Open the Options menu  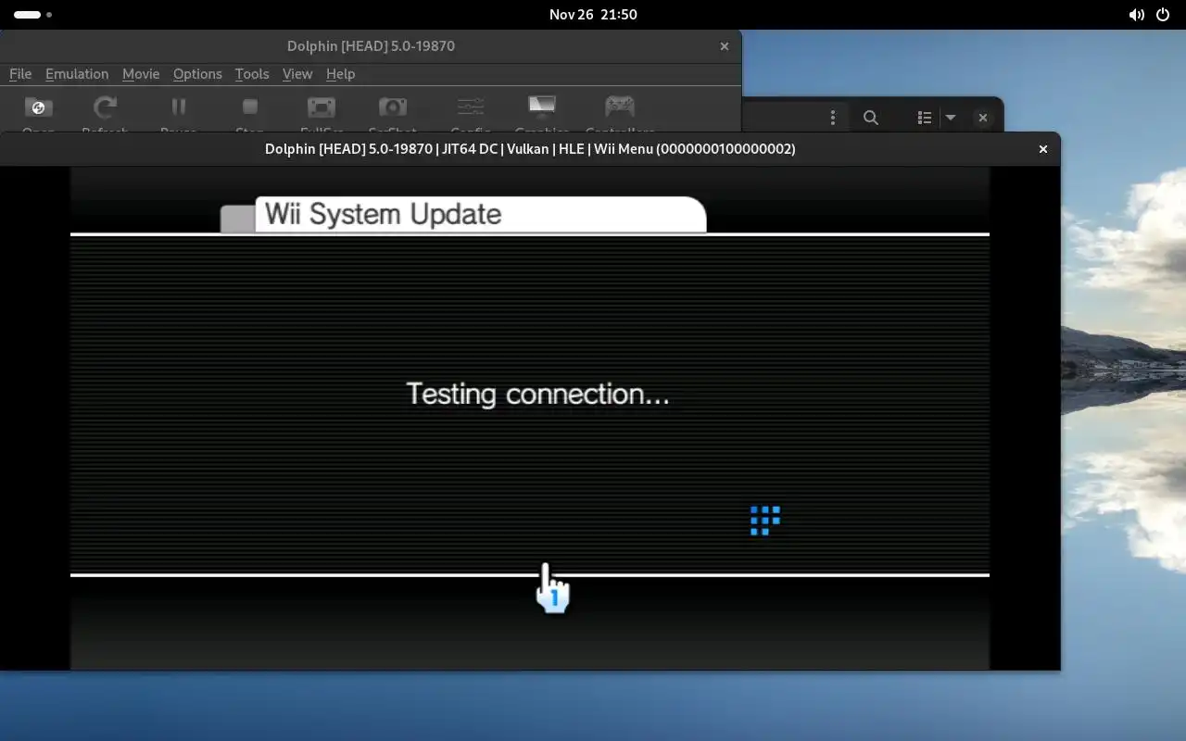point(197,74)
